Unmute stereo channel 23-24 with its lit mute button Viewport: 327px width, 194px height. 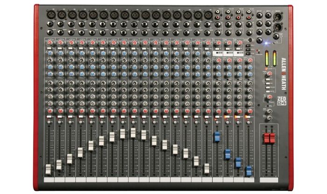[248, 117]
